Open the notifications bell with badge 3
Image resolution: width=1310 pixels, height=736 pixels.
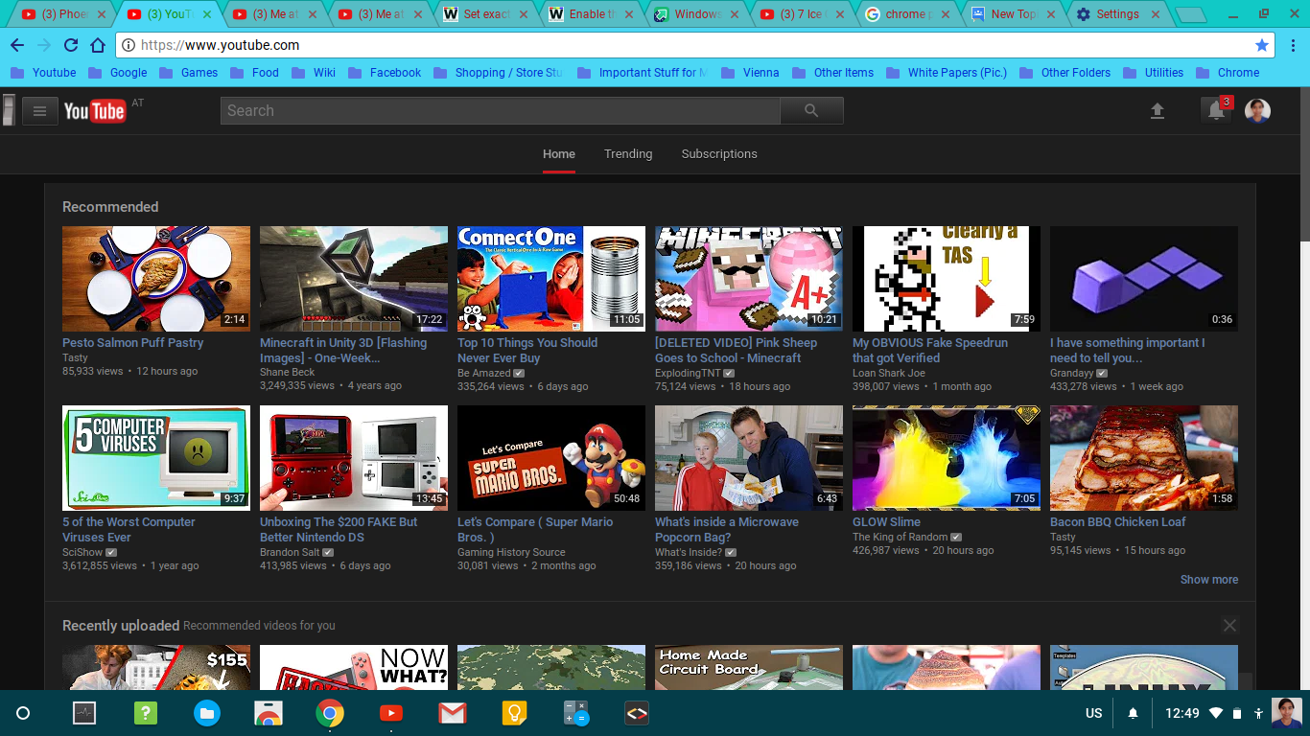(1216, 110)
